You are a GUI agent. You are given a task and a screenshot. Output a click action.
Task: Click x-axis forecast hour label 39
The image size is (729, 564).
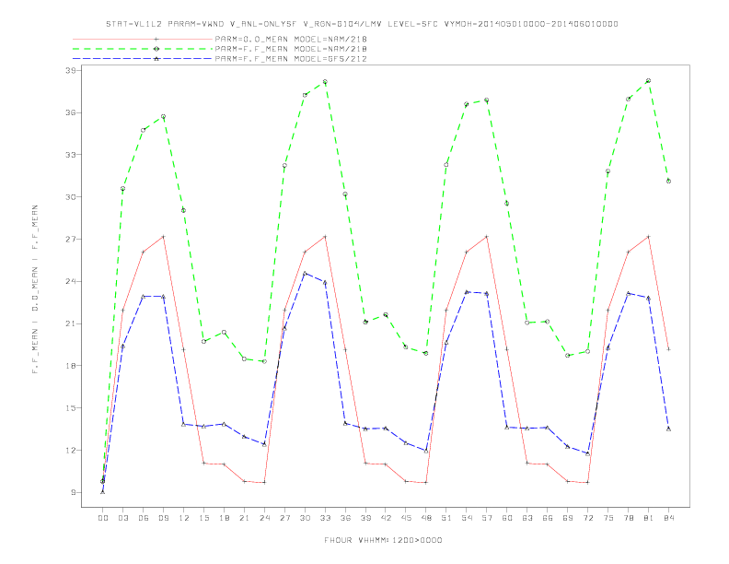click(365, 518)
